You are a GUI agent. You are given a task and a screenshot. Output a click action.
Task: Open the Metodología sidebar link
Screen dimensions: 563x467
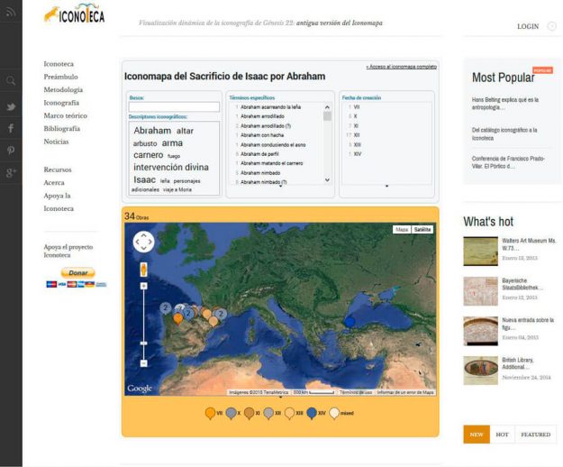tap(63, 90)
